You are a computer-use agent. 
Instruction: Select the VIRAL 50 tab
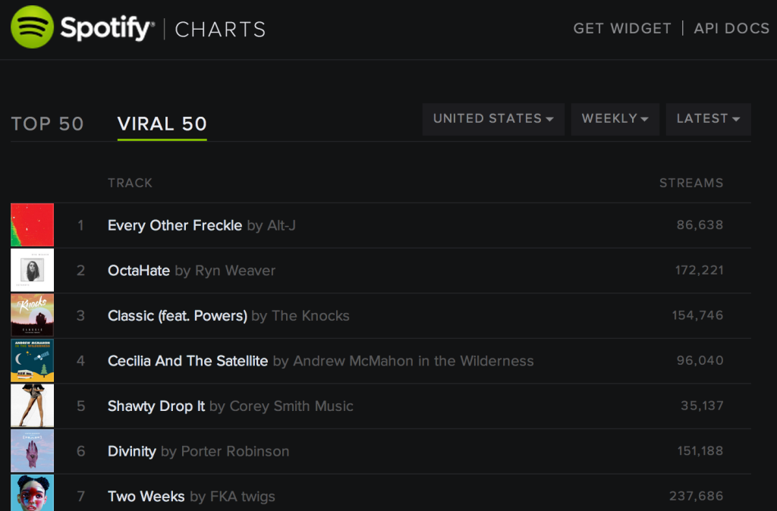pos(162,124)
